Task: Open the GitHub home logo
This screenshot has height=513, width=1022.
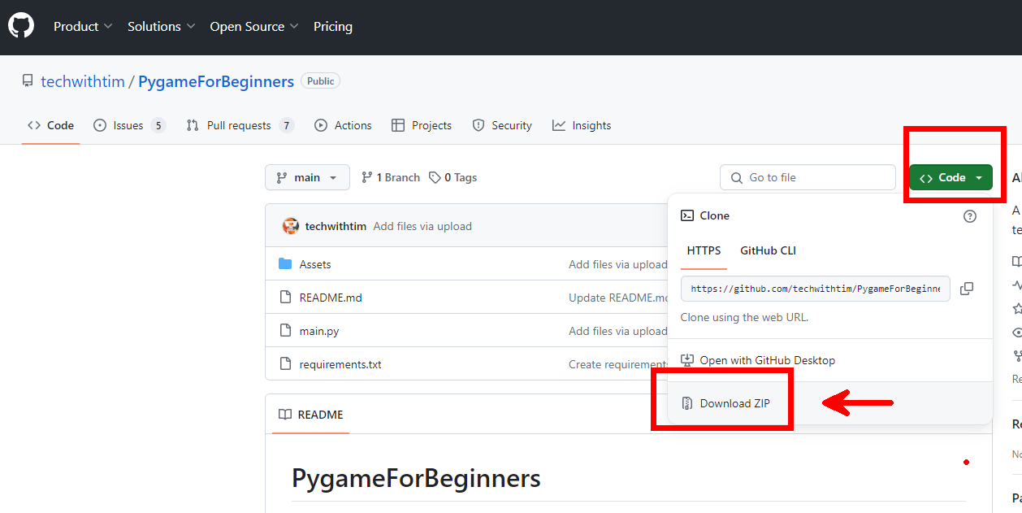Action: coord(21,26)
